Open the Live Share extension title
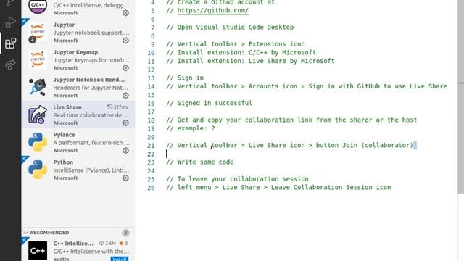The image size is (464, 261). (67, 107)
